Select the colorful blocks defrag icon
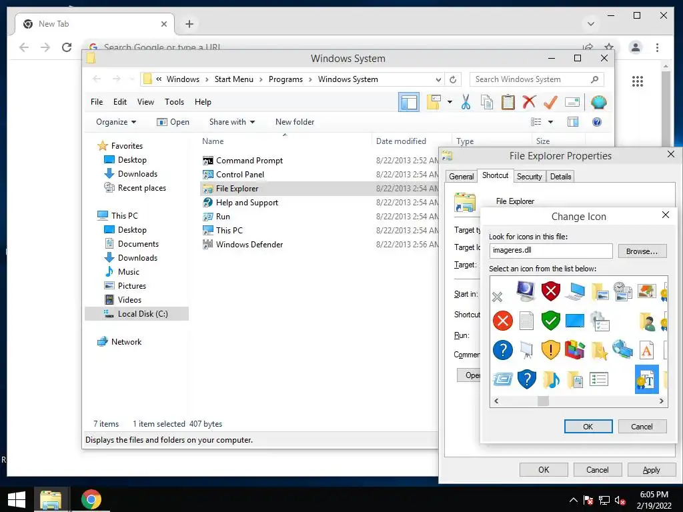The image size is (683, 512). point(574,349)
